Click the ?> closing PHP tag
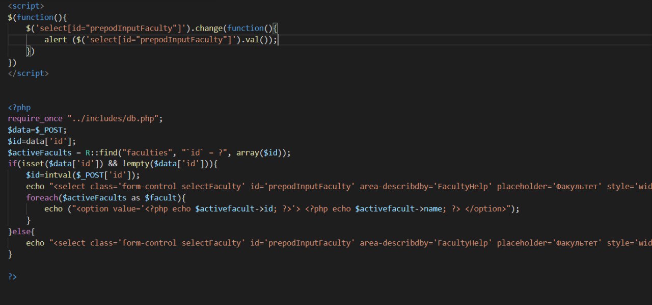The width and height of the screenshot is (652, 305). 12,276
